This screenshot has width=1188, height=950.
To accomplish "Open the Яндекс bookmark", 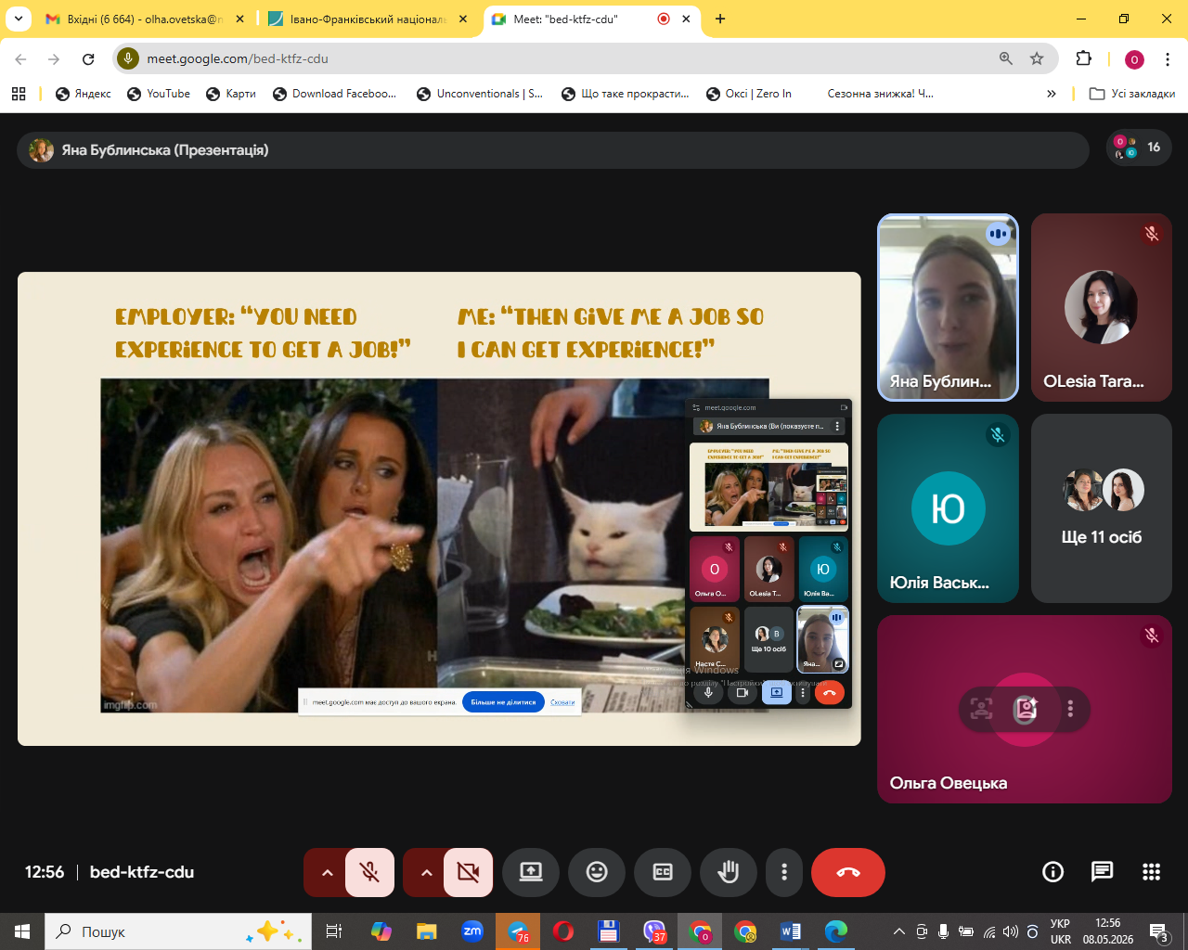I will (84, 94).
